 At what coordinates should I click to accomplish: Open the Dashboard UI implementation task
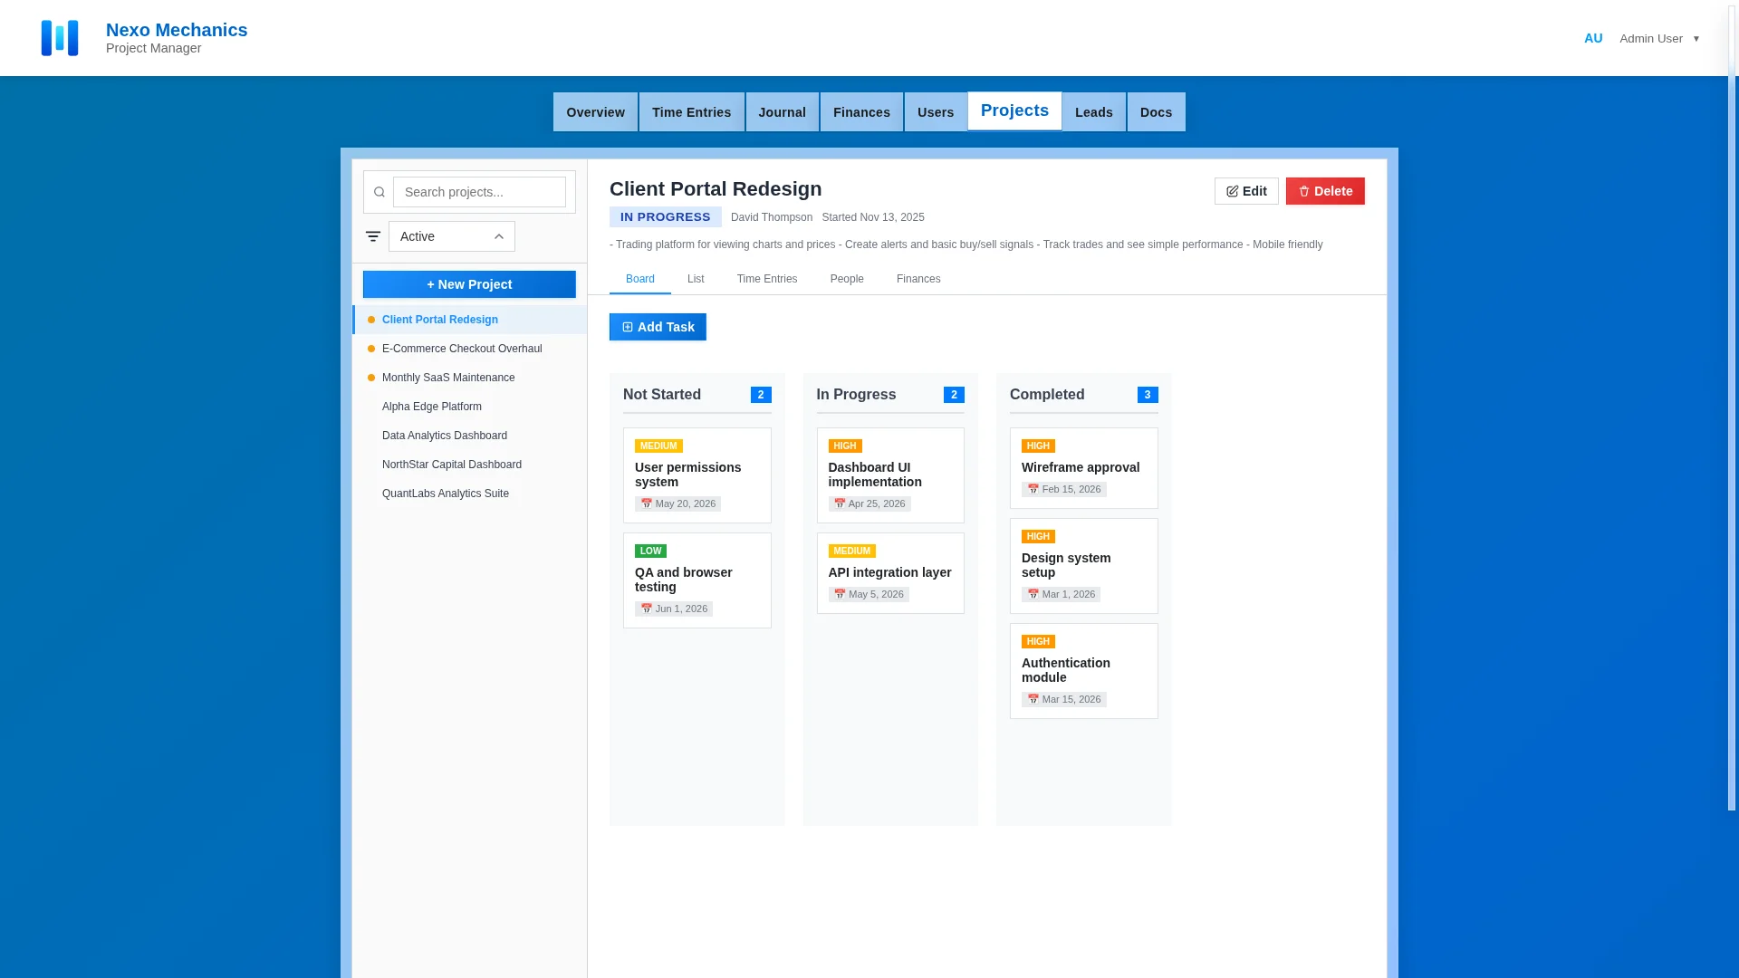click(x=890, y=475)
